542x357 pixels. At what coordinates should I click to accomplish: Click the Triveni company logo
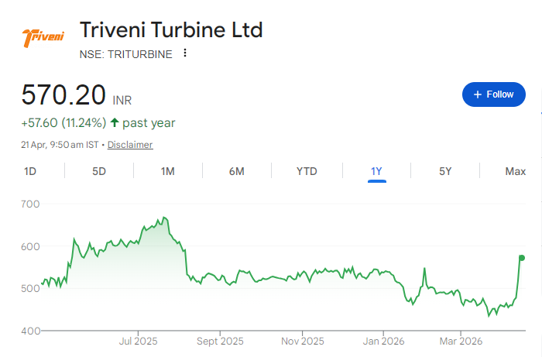pos(43,37)
